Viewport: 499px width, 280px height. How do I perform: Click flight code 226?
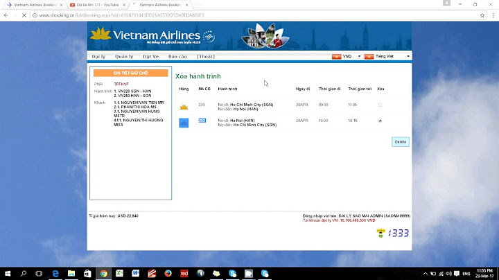click(x=202, y=105)
